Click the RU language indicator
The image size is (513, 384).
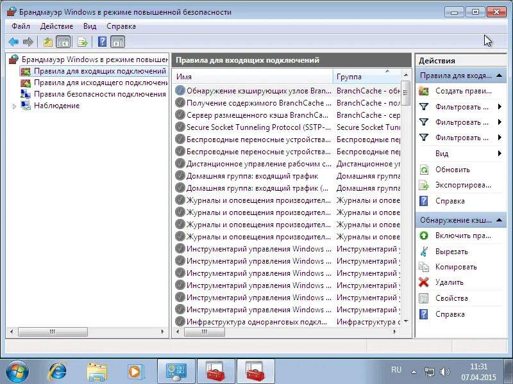tap(396, 370)
